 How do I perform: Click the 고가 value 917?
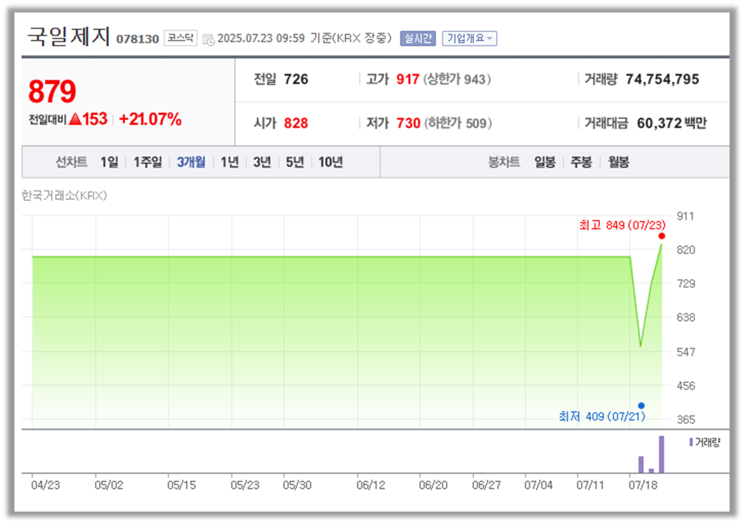[x=407, y=79]
